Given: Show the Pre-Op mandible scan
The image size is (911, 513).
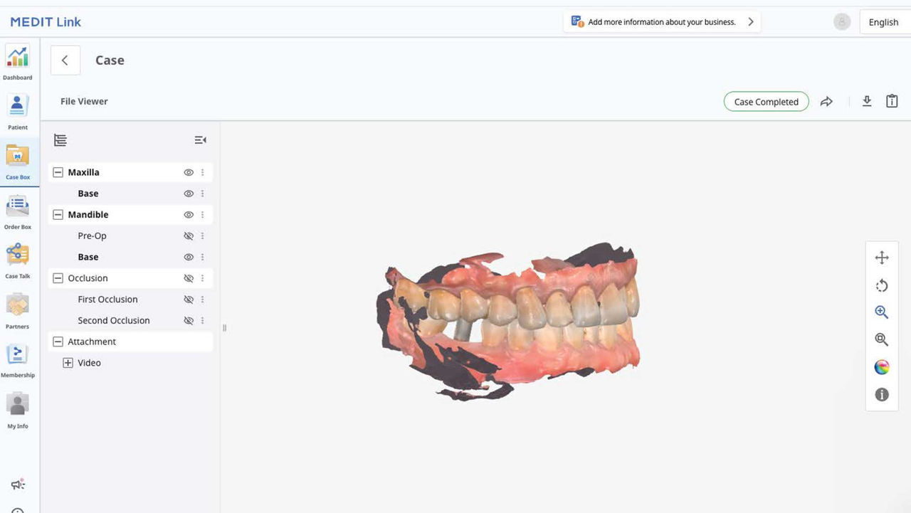Looking at the screenshot, I should pyautogui.click(x=189, y=236).
